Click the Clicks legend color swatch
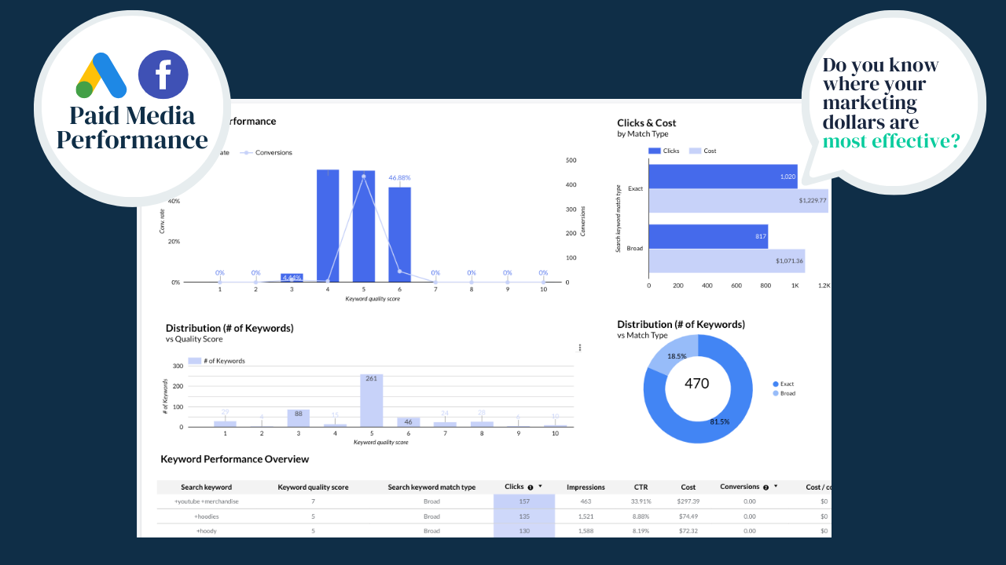This screenshot has height=565, width=1006. click(x=655, y=151)
